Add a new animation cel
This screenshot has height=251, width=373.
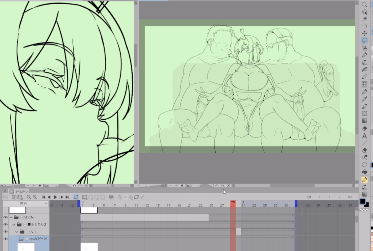tap(84, 197)
